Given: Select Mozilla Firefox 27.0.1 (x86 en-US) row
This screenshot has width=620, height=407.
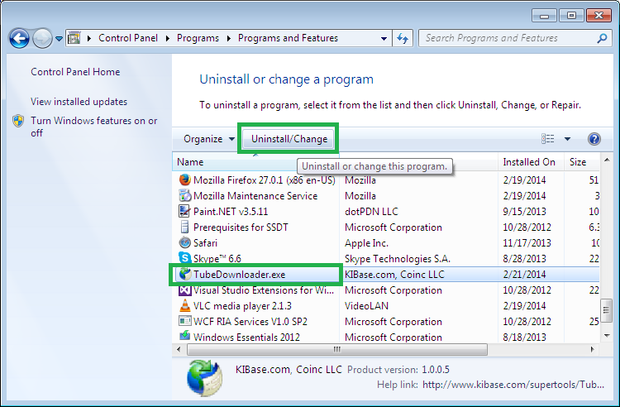Looking at the screenshot, I should (x=385, y=180).
